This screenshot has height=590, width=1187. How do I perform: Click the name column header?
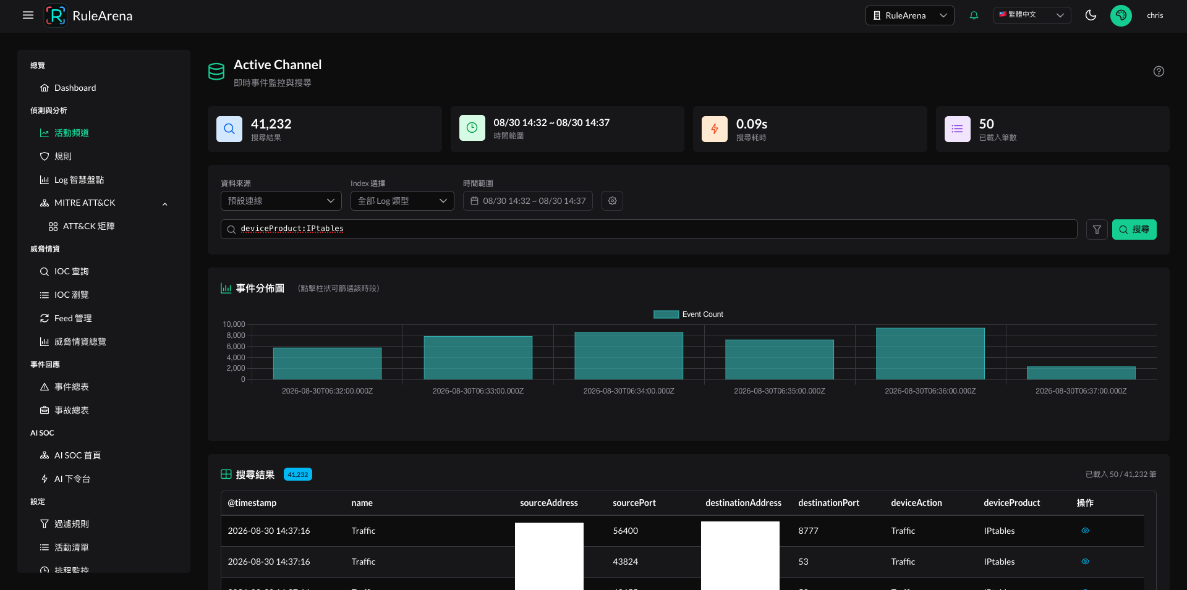pyautogui.click(x=362, y=503)
